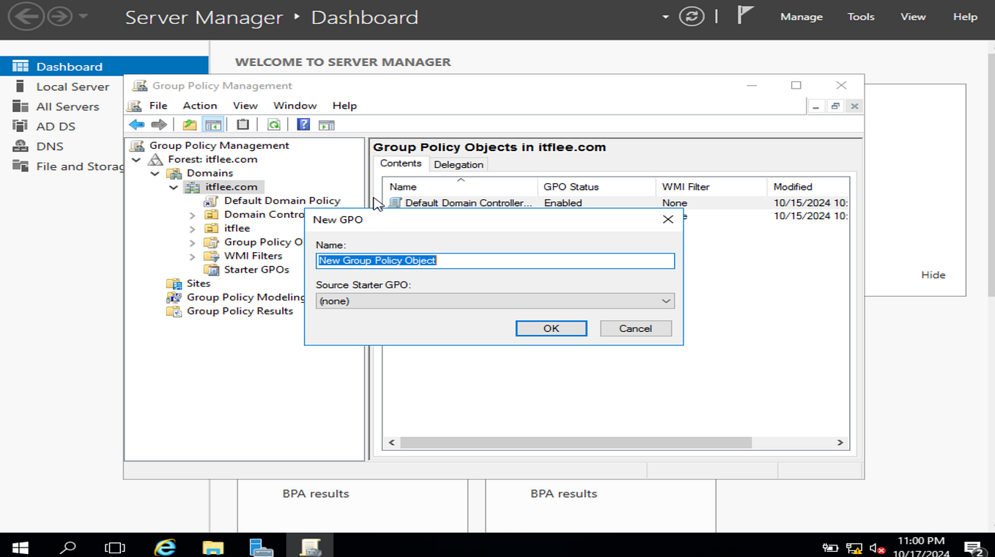The image size is (995, 557).
Task: Click Cancel in the New GPO dialog
Action: point(635,328)
